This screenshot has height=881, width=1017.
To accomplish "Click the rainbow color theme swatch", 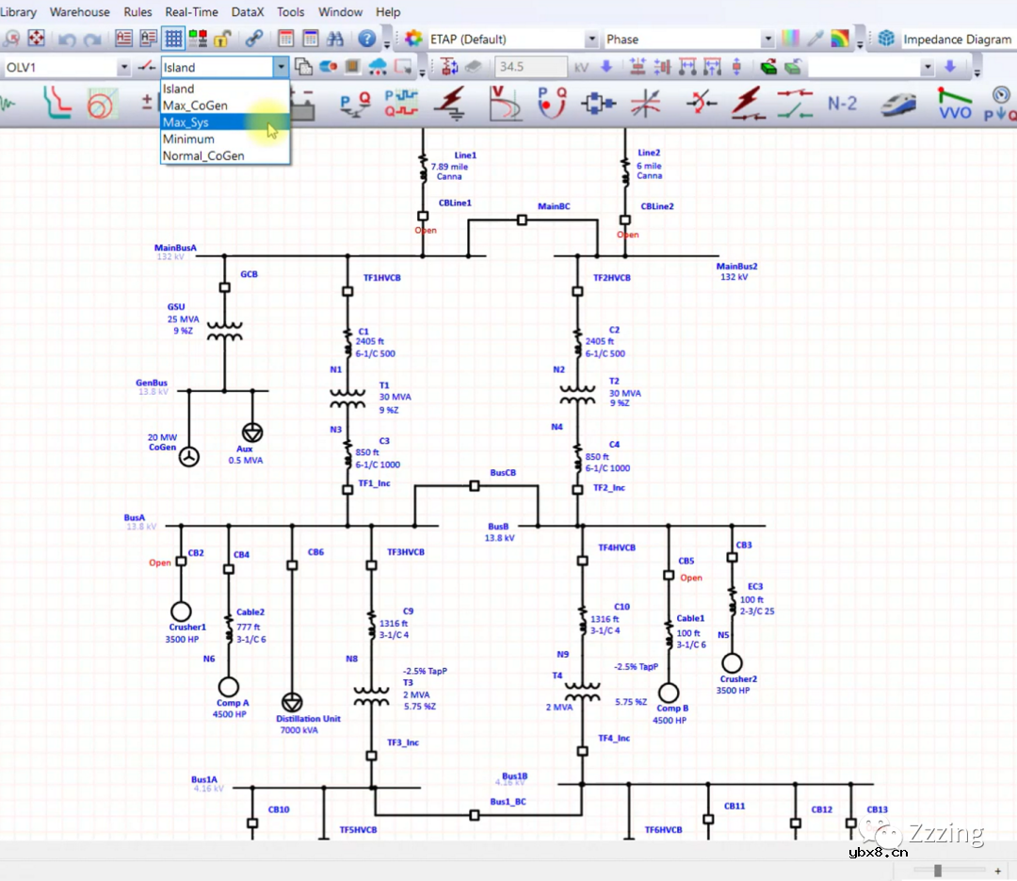I will (x=838, y=39).
